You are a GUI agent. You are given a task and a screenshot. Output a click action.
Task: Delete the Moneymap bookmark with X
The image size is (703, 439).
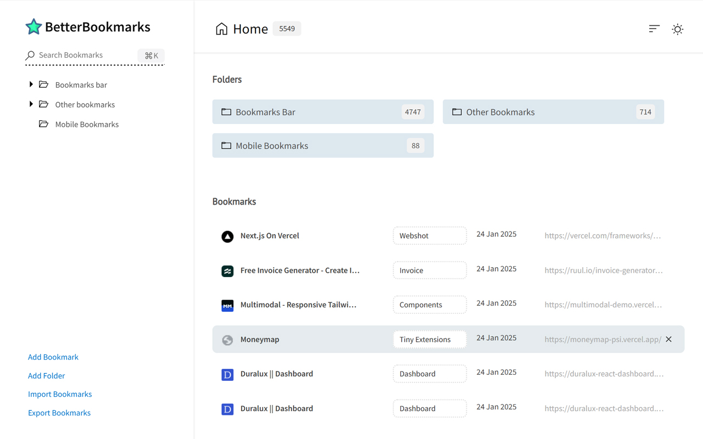668,339
